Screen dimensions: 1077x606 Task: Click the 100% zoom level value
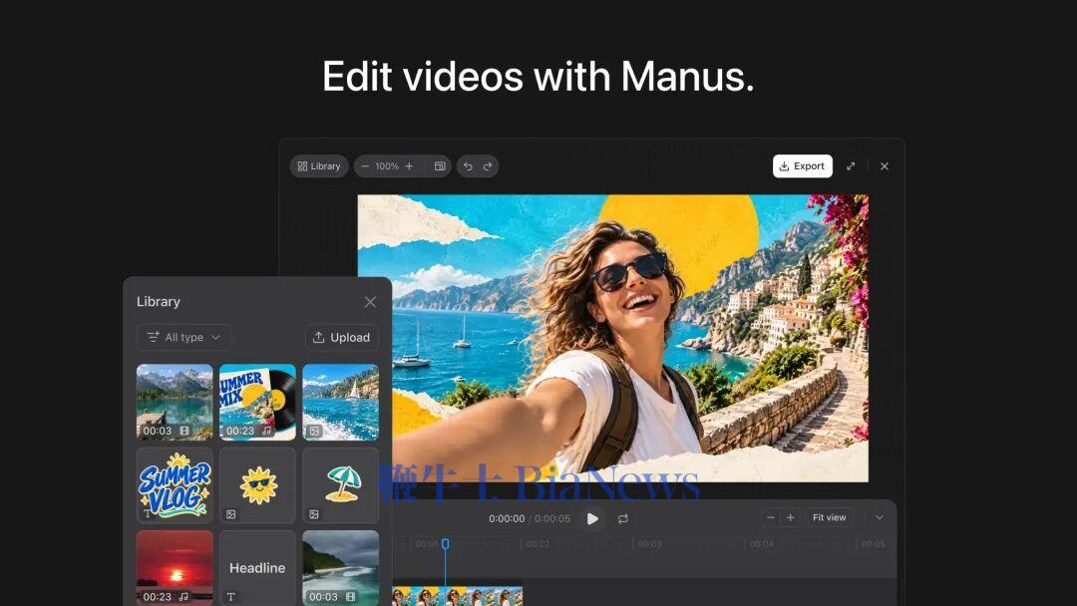[387, 166]
